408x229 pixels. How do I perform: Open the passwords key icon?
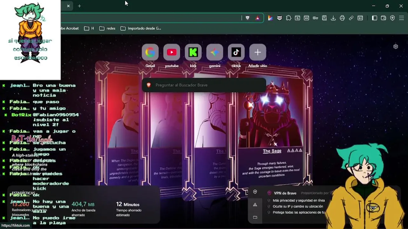click(x=315, y=18)
